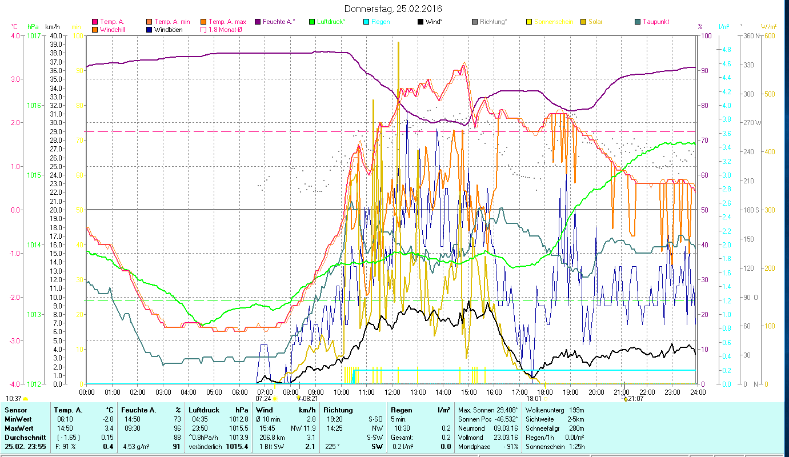
Task: Click the yellow Sonnenschein legend swatch
Action: tap(528, 22)
